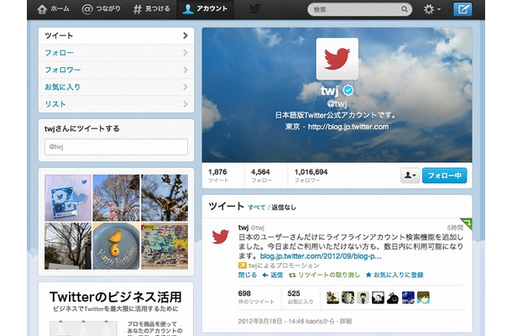Open the Tokyo Tower cherry tree photo
The height and width of the screenshot is (336, 512).
(116, 197)
